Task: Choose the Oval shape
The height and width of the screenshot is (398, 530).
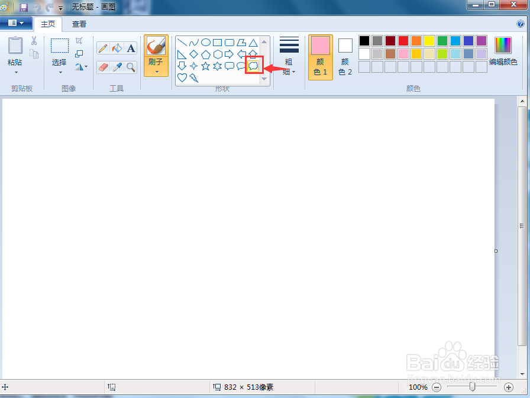Action: (x=206, y=43)
